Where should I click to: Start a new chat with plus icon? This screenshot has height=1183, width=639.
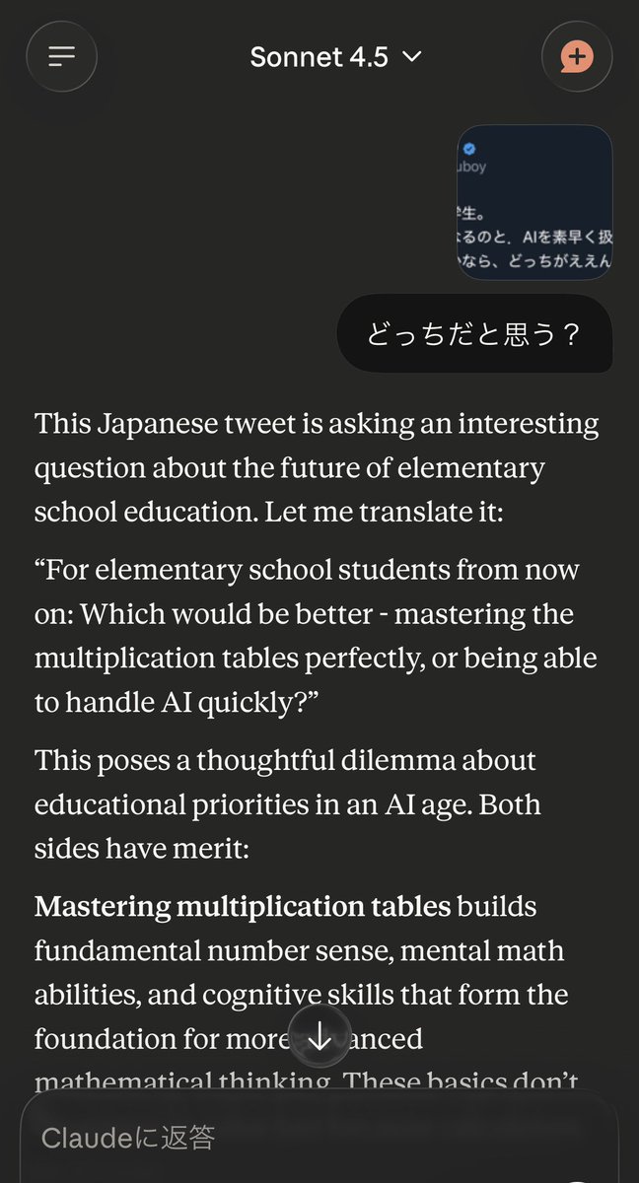(x=577, y=56)
